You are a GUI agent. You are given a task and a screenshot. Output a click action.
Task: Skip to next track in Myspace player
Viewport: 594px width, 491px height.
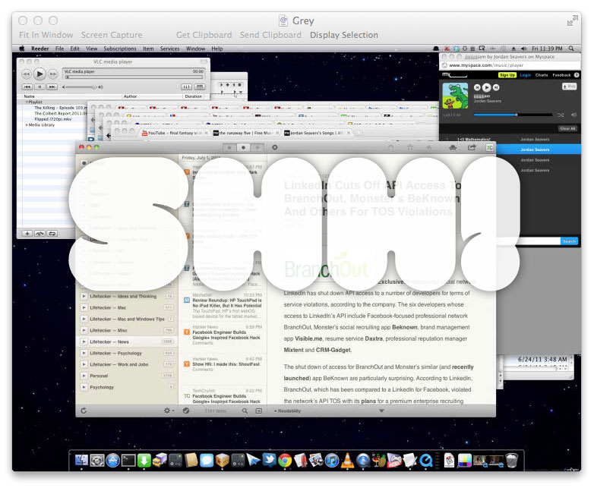click(496, 87)
